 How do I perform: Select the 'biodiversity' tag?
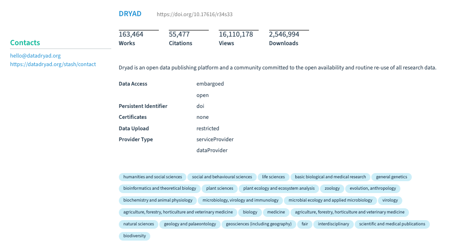pyautogui.click(x=135, y=236)
